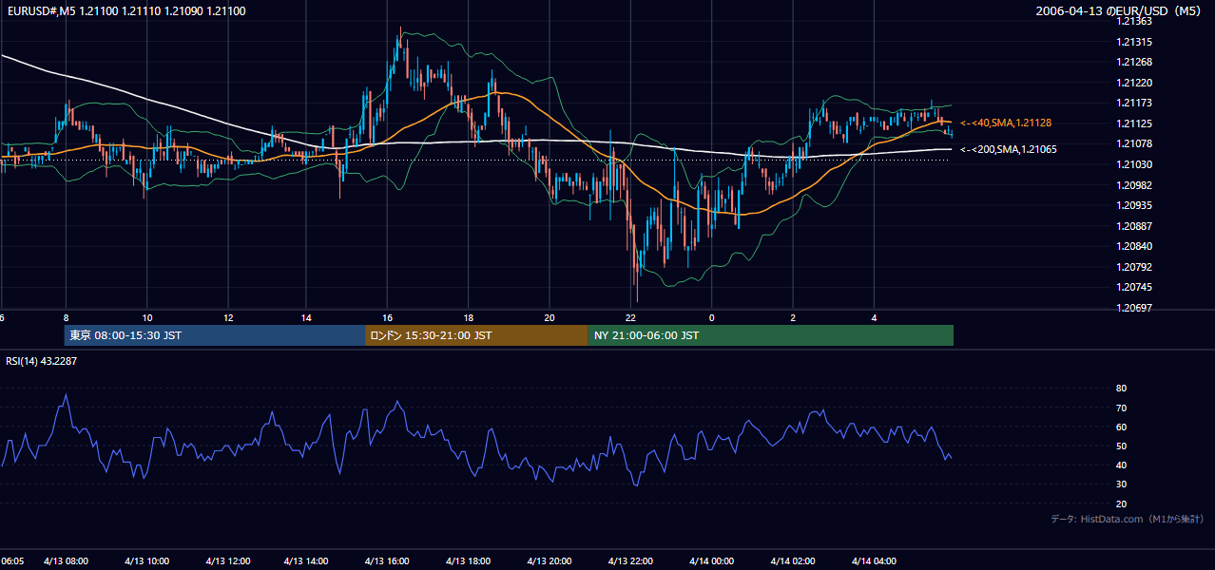Image resolution: width=1215 pixels, height=570 pixels.
Task: Click the 4/13 18:00 time axis label
Action: 470,560
